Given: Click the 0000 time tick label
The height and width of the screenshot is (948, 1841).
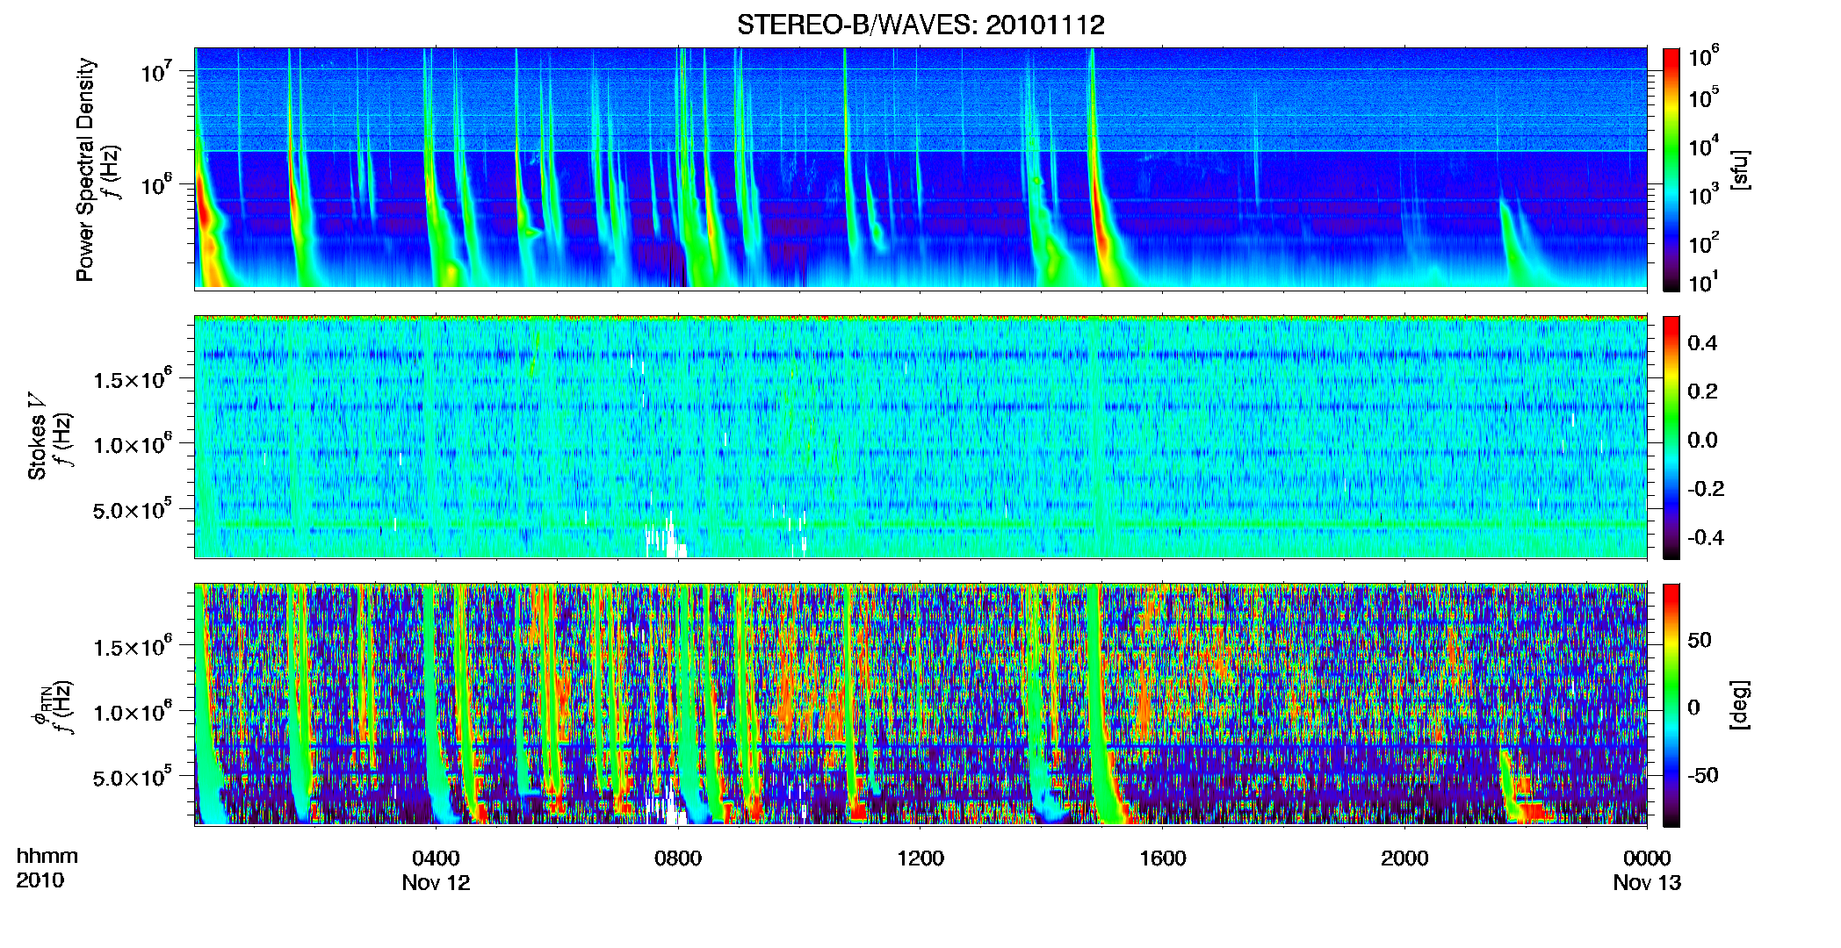Looking at the screenshot, I should [1647, 858].
